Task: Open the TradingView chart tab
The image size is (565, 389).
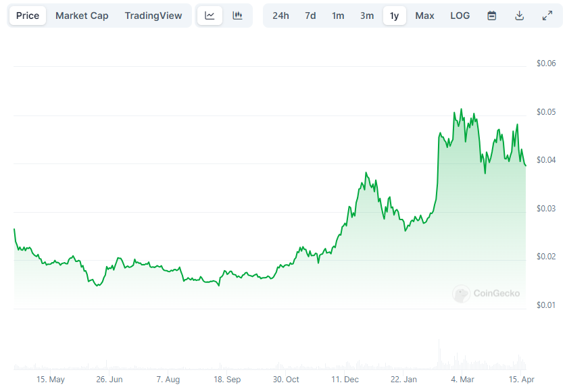Action: coord(153,16)
